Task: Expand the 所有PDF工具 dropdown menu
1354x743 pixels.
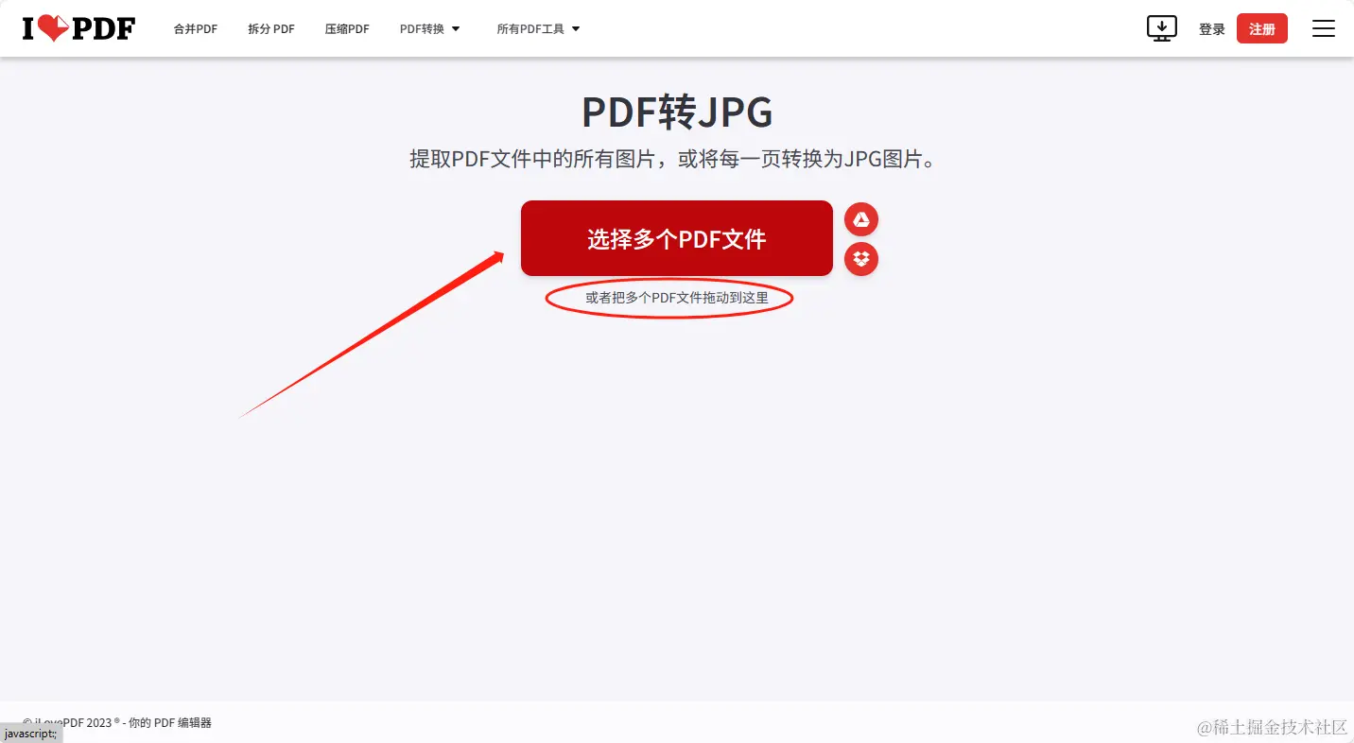Action: point(537,28)
